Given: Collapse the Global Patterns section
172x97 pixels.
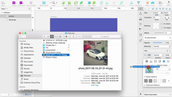Looking at the screenshot, I should click(x=145, y=77).
